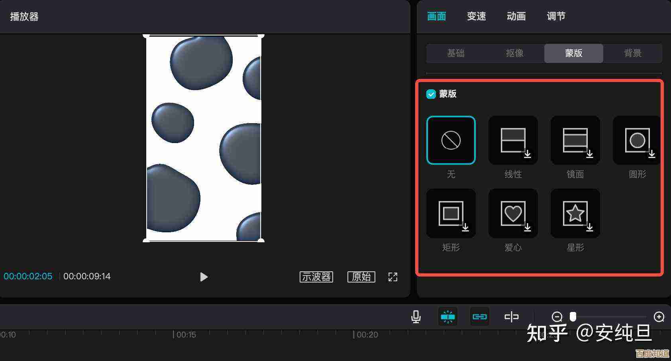Apply the 镜面 mirror mask
Screen dimensions: 671x361
575,140
